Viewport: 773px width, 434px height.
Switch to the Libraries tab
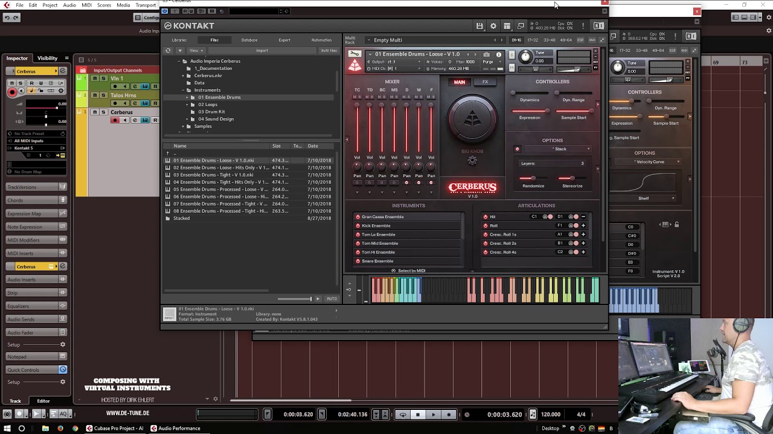[179, 40]
